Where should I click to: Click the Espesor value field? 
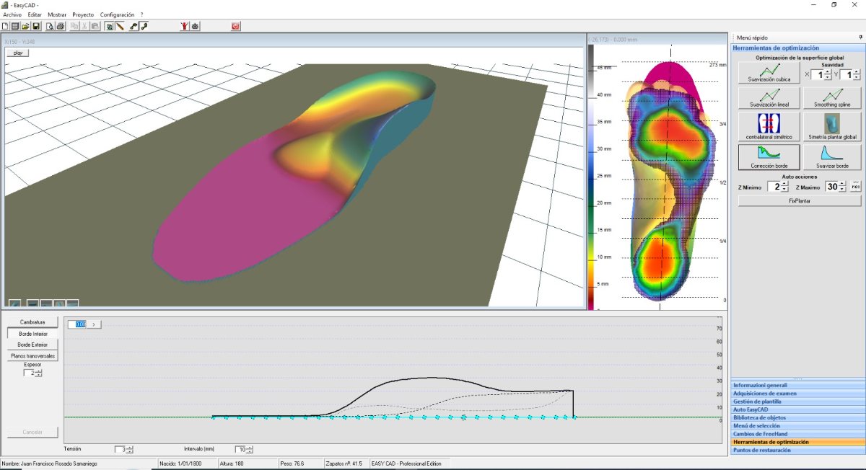(x=30, y=373)
